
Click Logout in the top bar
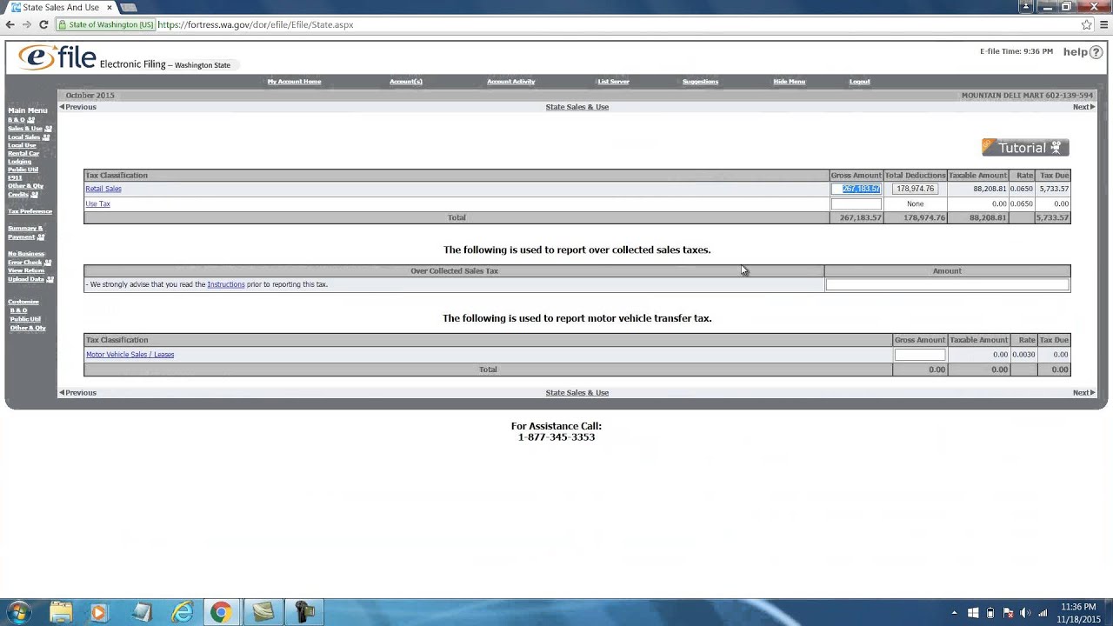coord(859,82)
